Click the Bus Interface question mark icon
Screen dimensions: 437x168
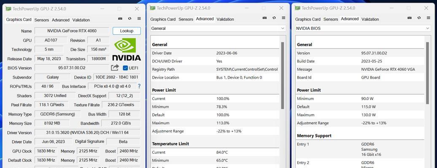[139, 86]
